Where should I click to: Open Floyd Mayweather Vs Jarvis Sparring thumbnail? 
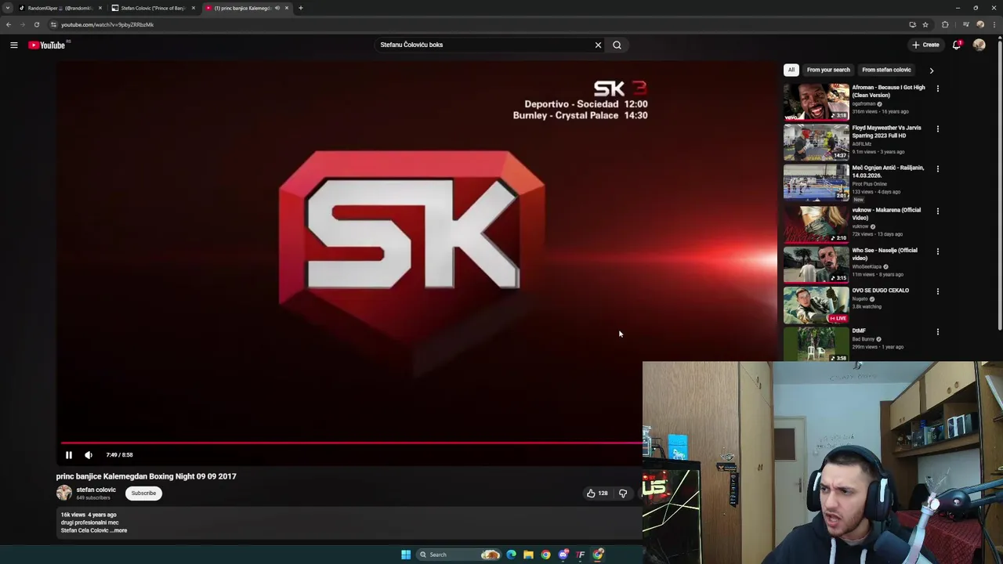click(x=816, y=142)
